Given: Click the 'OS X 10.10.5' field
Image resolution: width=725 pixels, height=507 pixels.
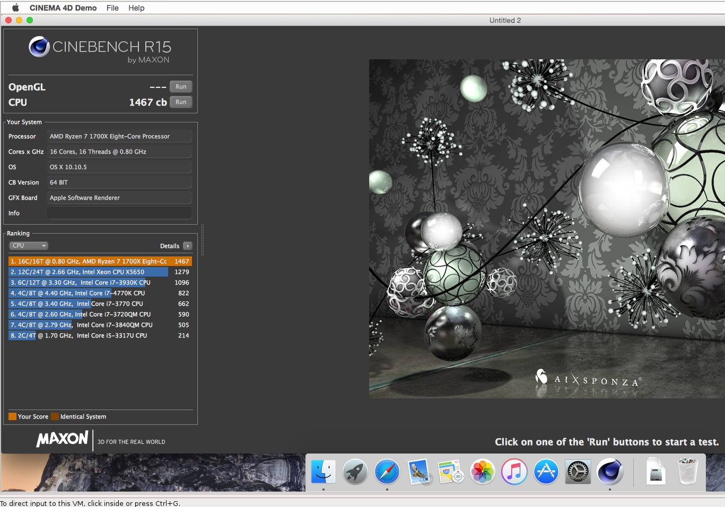Looking at the screenshot, I should tap(120, 167).
